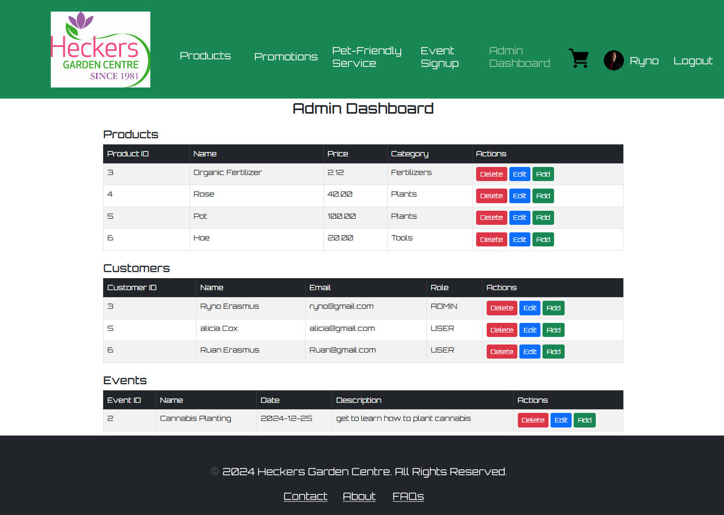Open the Products nav menu item

tap(205, 56)
